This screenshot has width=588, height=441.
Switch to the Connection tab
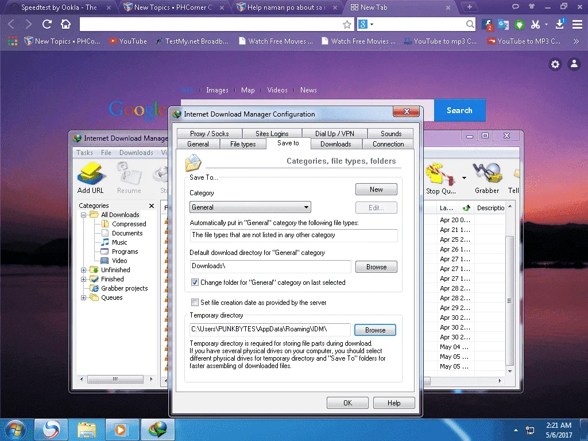tap(388, 144)
